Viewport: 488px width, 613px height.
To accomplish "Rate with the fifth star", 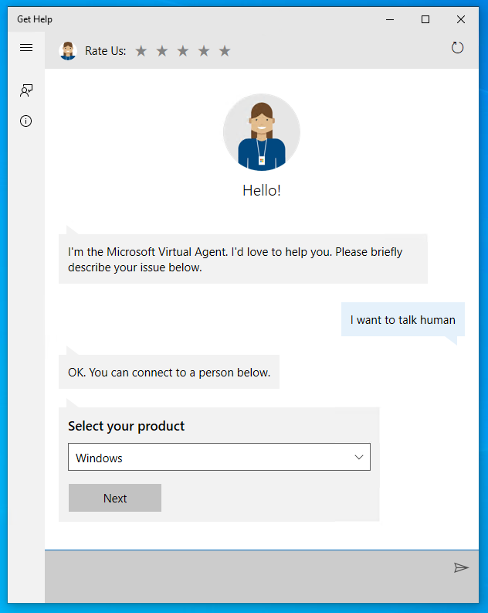I will (x=225, y=51).
